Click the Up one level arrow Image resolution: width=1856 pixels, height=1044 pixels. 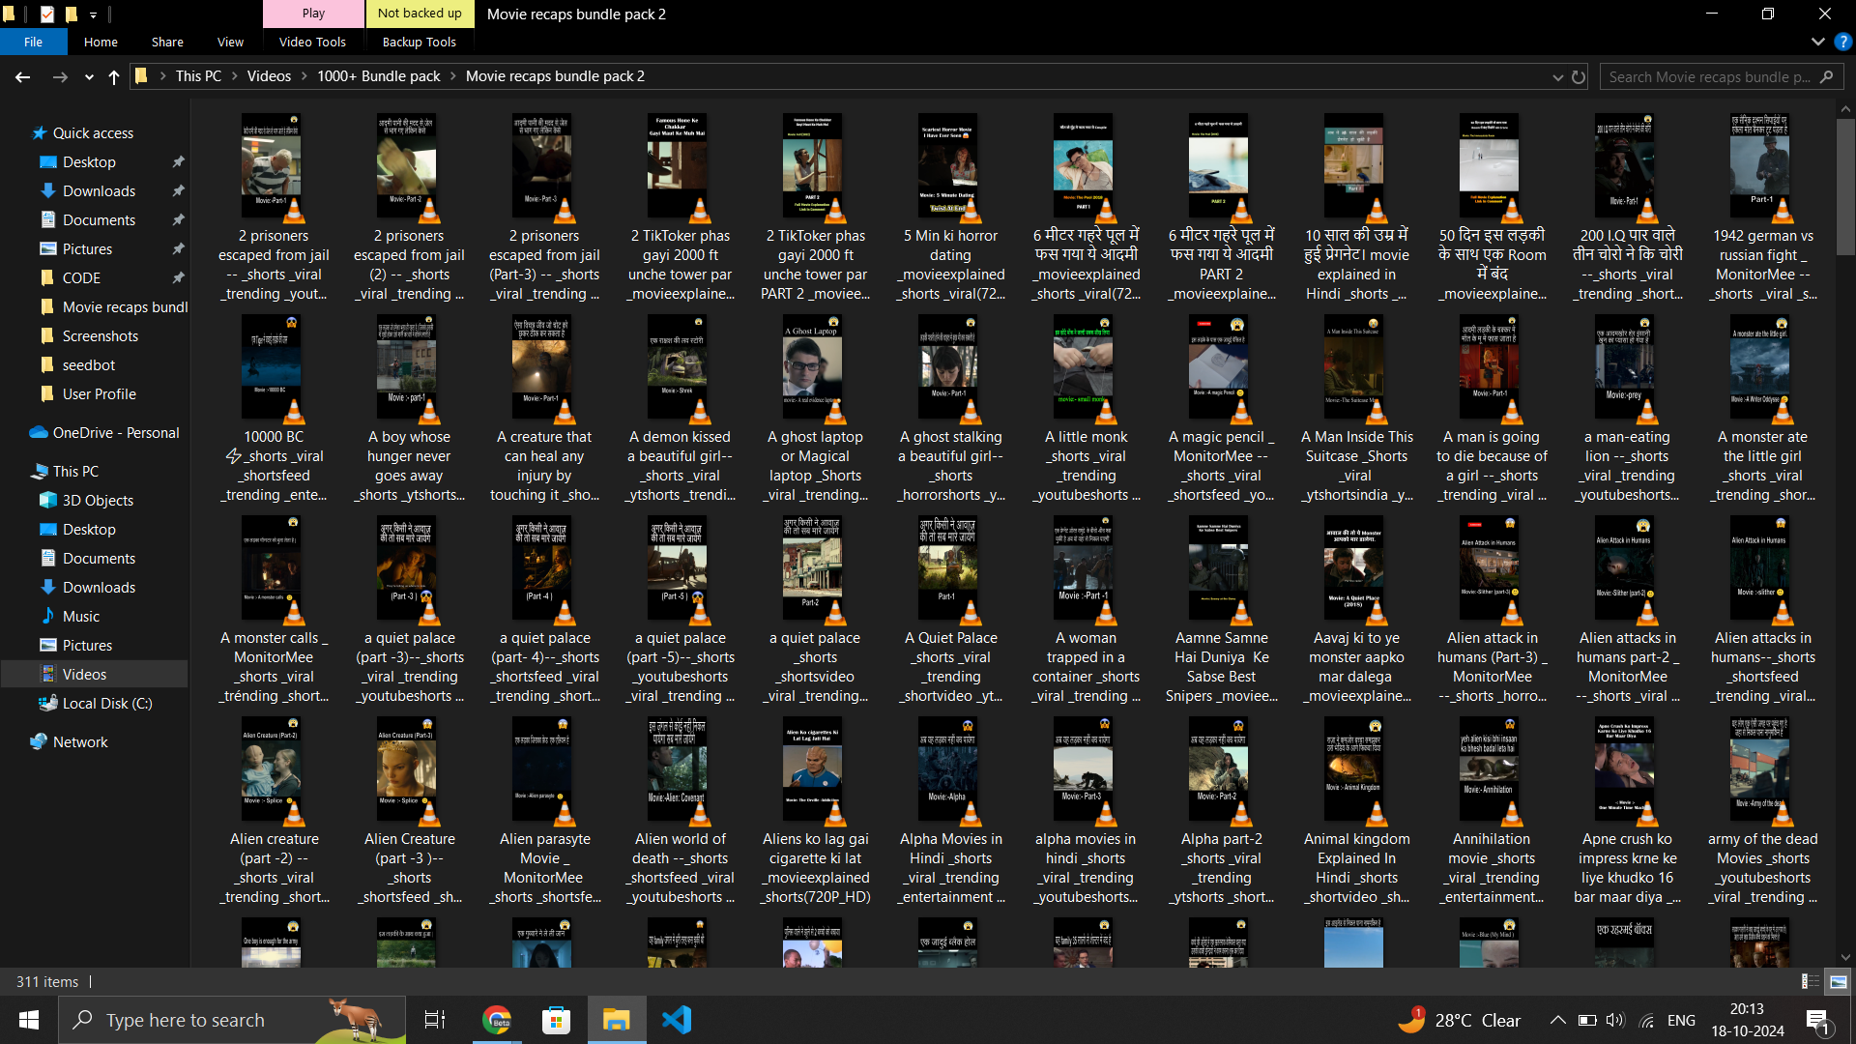114,76
